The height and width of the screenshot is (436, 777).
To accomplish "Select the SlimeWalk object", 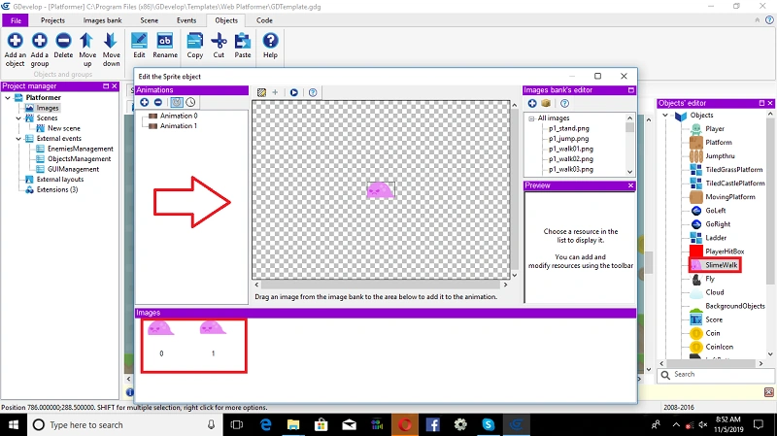I will (721, 265).
